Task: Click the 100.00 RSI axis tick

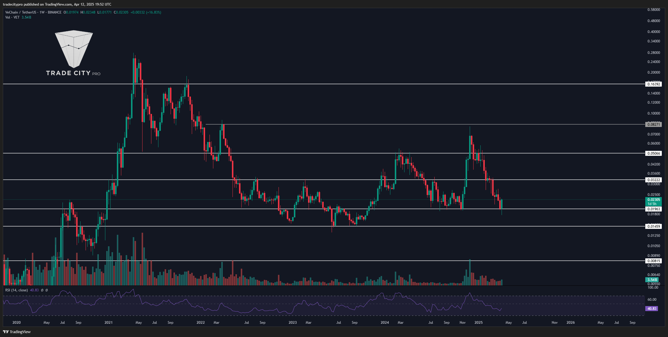Action: pos(653,288)
